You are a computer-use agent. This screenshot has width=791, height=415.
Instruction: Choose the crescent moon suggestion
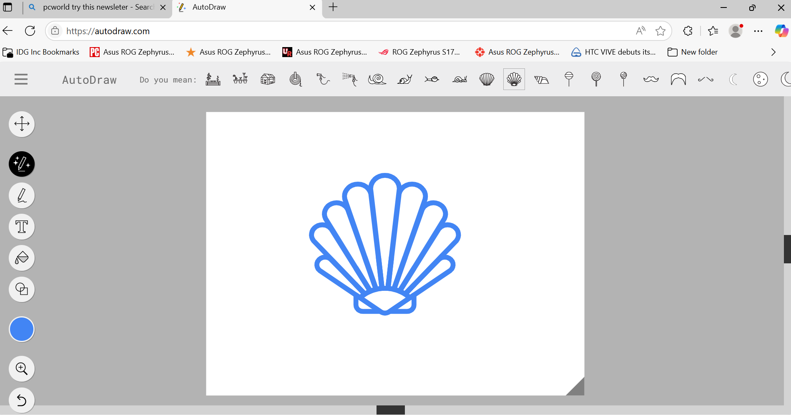tap(733, 79)
